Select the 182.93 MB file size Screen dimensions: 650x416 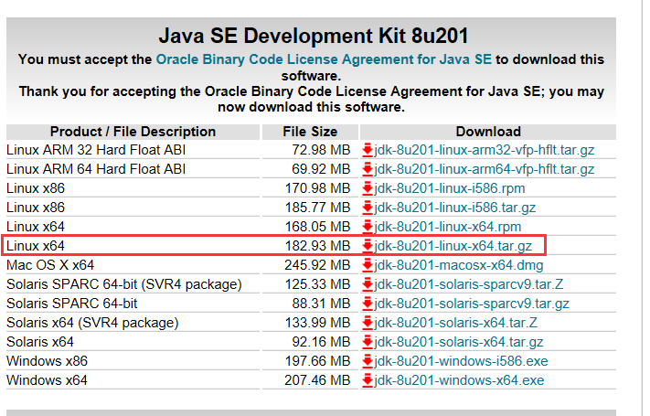coord(317,246)
